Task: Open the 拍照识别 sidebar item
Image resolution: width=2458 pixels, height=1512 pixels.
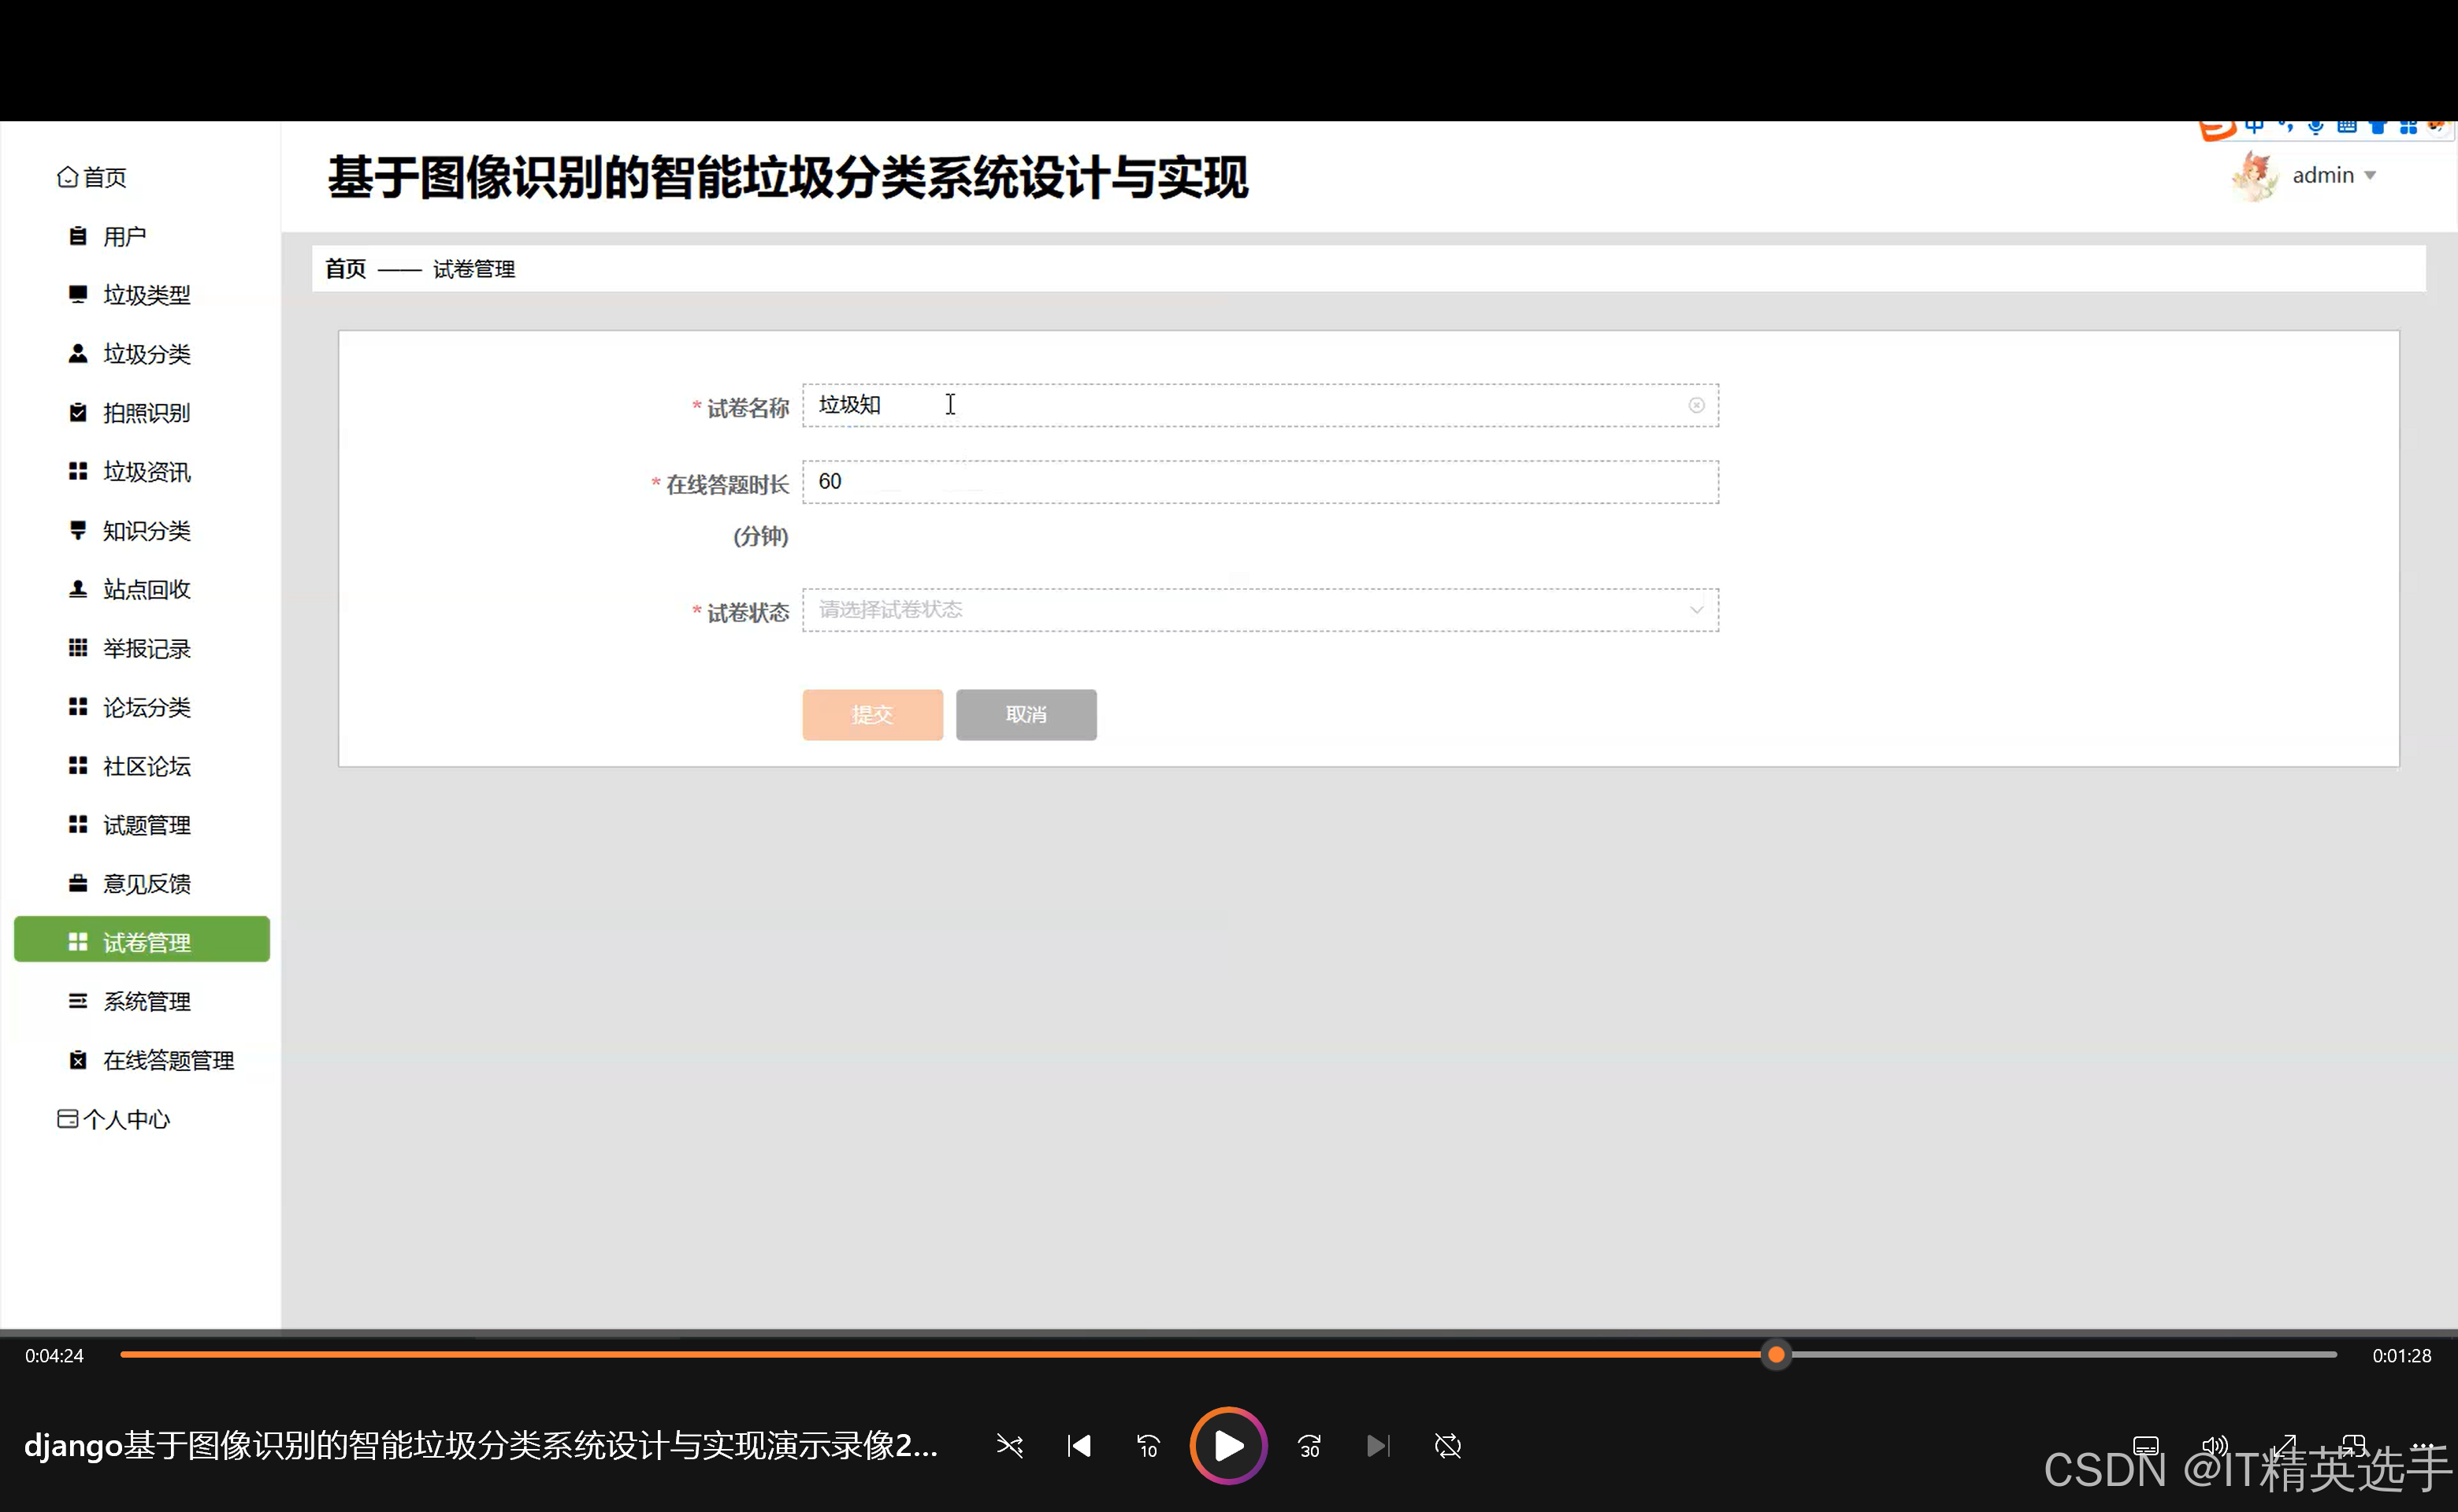Action: (146, 413)
